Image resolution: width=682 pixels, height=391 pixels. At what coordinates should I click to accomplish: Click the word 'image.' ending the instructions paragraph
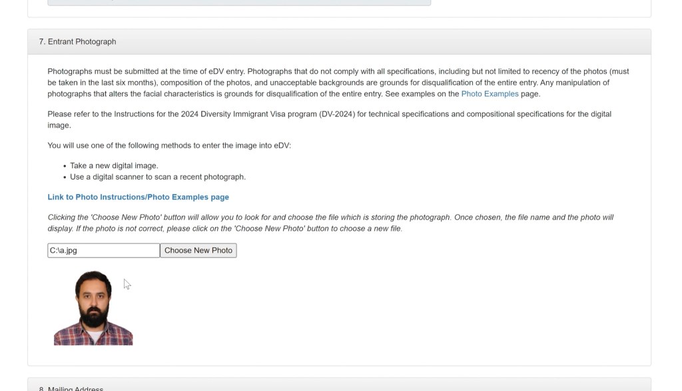coord(59,125)
